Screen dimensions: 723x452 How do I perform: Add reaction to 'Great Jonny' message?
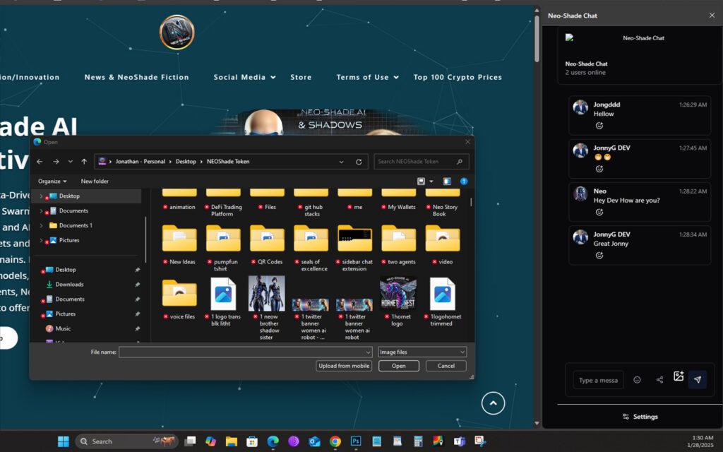point(599,256)
